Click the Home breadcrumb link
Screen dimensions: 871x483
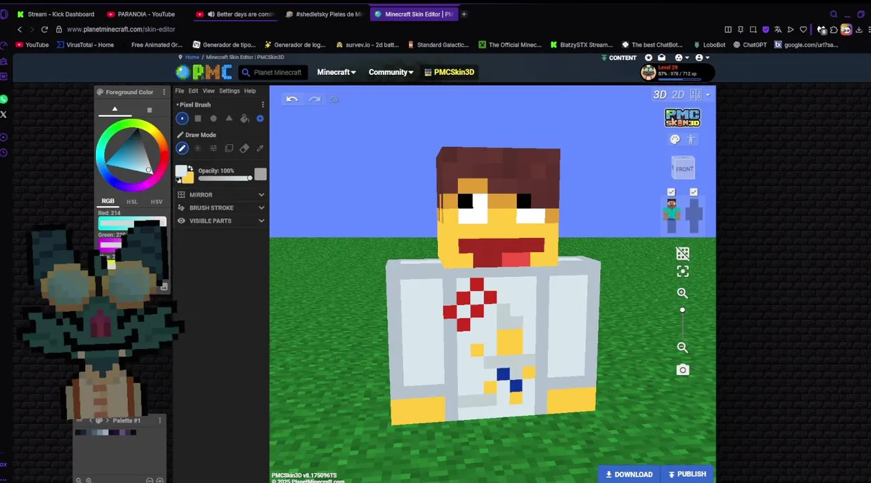(192, 57)
